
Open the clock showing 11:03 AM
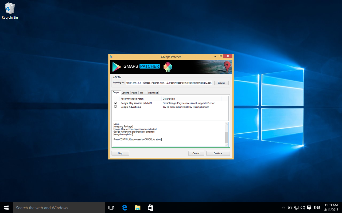(x=331, y=208)
